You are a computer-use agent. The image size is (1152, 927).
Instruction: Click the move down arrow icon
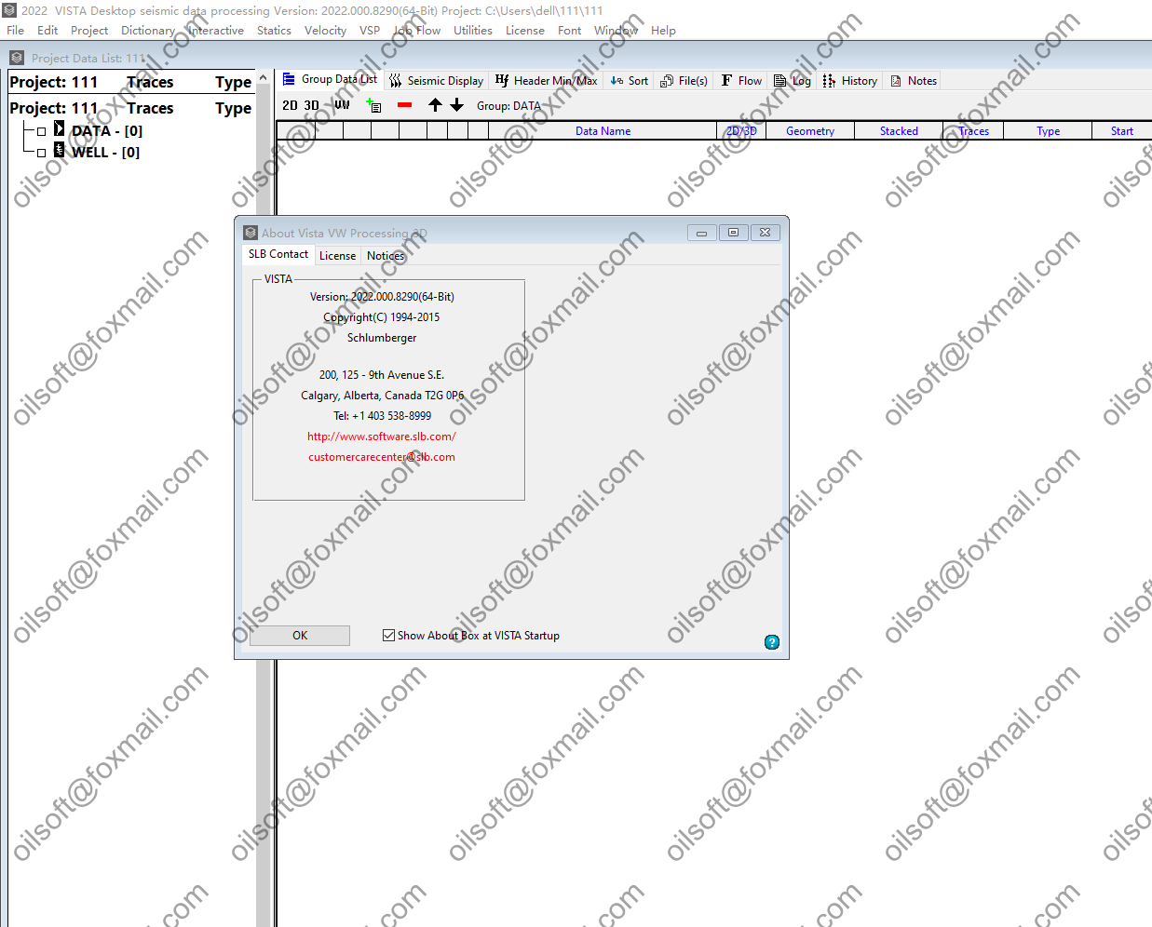[x=456, y=105]
